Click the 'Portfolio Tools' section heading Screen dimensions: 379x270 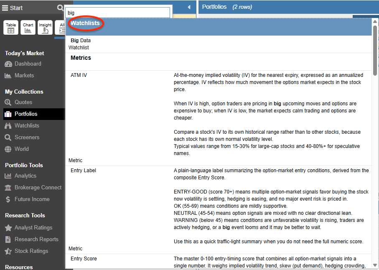point(24,165)
